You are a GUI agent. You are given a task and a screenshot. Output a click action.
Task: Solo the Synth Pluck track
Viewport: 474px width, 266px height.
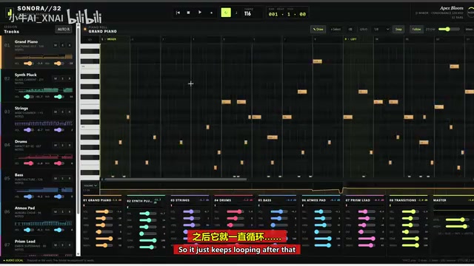pyautogui.click(x=62, y=78)
